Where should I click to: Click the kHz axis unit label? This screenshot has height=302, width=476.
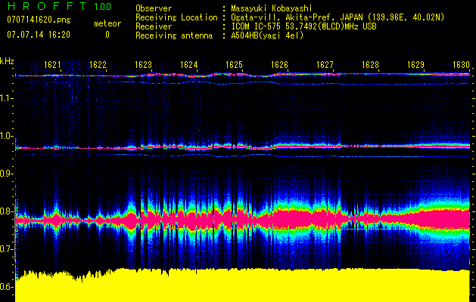[7, 61]
